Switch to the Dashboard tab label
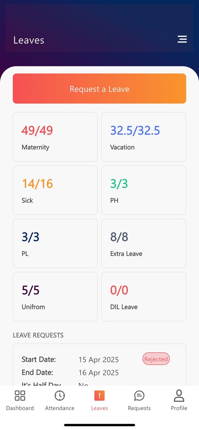Screen dimensions: 199x430 coord(20,408)
